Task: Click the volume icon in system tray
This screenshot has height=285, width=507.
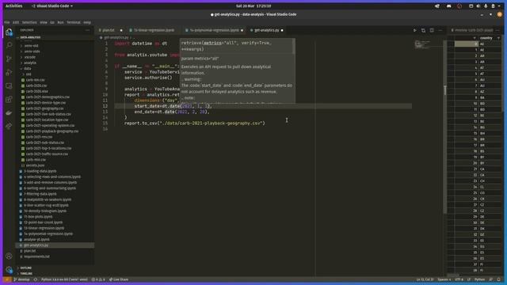Action: coord(478,6)
